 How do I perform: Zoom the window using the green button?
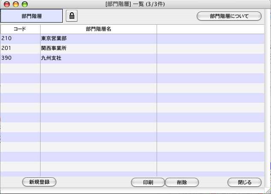coord(25,4)
